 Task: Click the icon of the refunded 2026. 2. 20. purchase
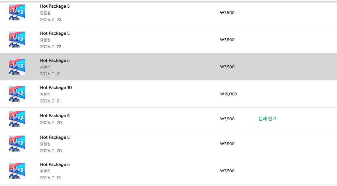pyautogui.click(x=17, y=144)
